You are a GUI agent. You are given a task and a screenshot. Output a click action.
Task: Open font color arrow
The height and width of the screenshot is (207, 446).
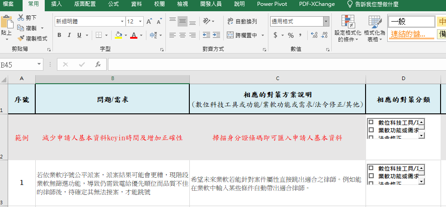(141, 36)
